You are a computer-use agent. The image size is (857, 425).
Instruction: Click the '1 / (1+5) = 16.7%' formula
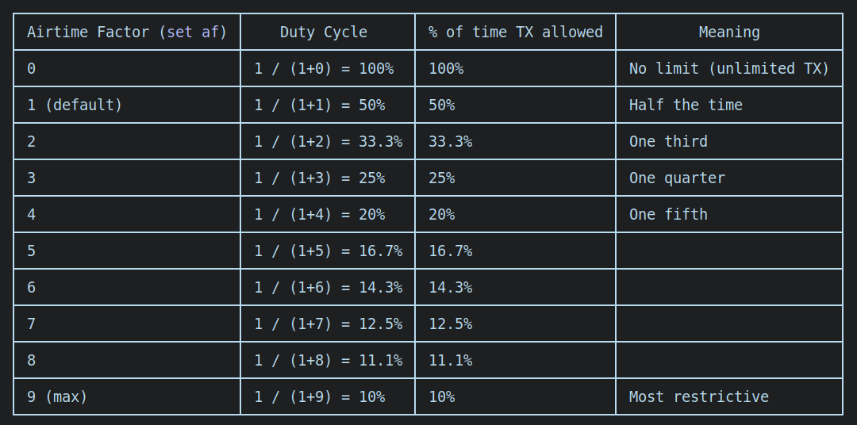point(328,251)
